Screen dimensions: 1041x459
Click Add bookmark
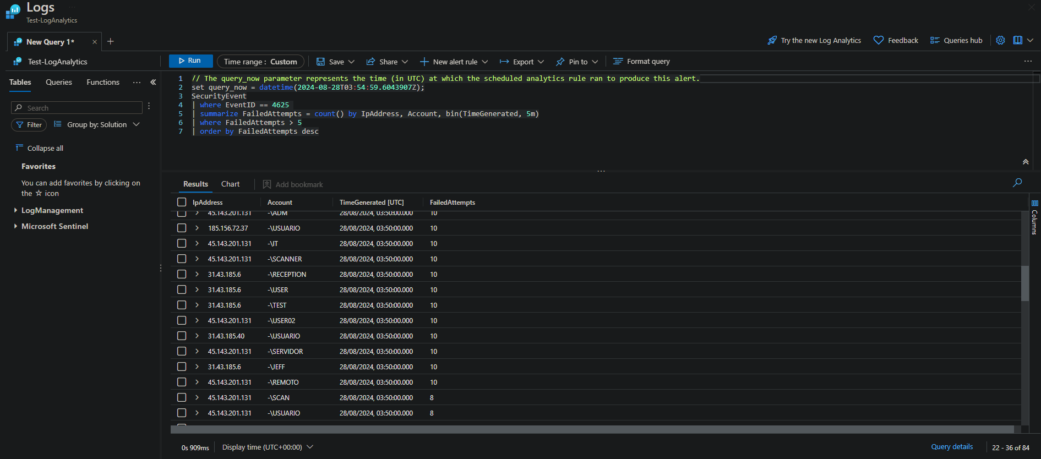293,184
